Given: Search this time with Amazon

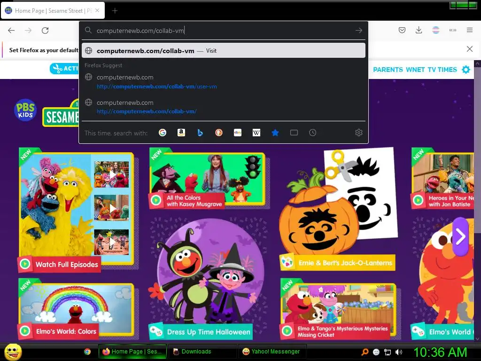Looking at the screenshot, I should coord(181,133).
